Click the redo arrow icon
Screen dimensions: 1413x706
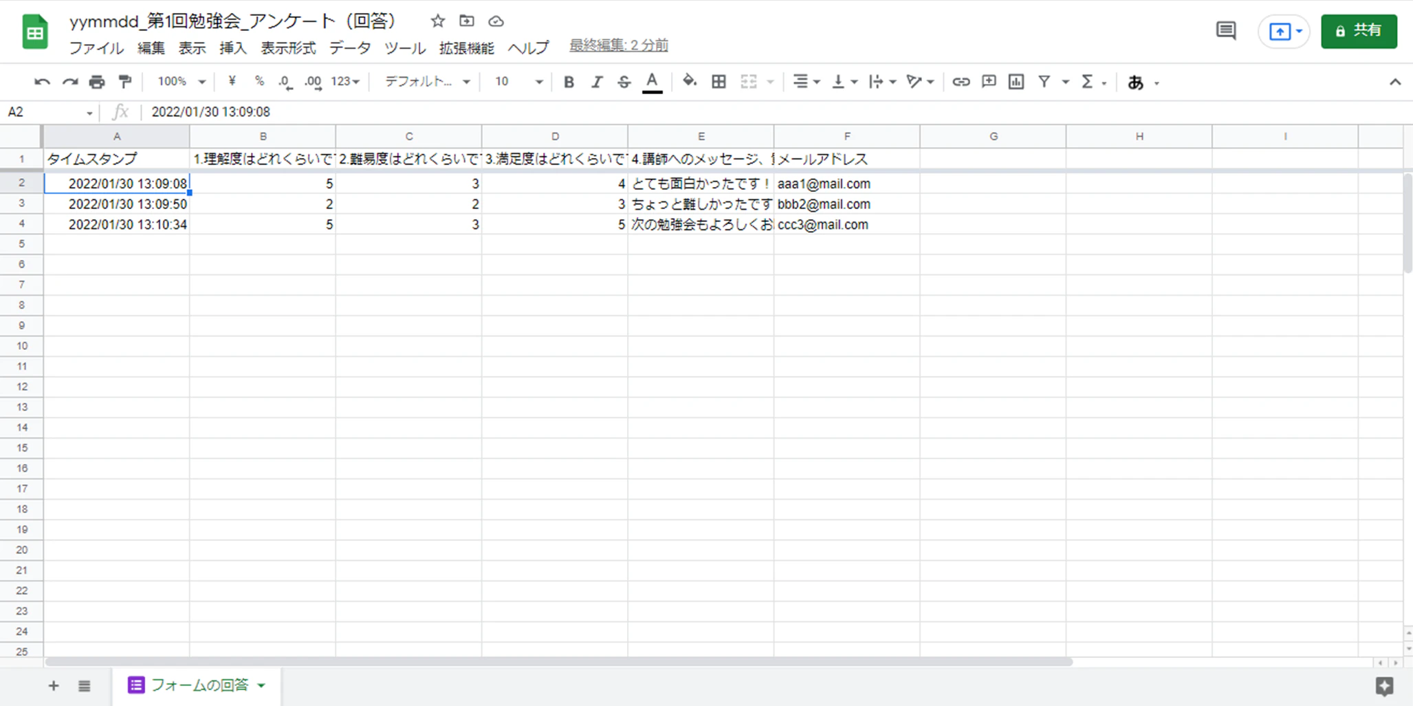click(70, 82)
